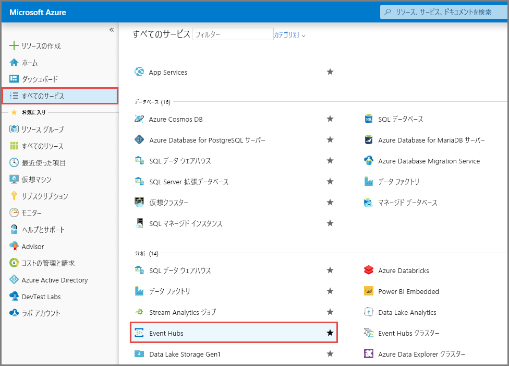Favorite Azure Database for PostgreSQL with its star
The image size is (509, 366).
pyautogui.click(x=330, y=139)
